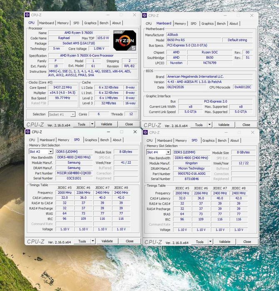
Task: Click the CPU-Z app icon in the Mainboard window title bar
Action: (144, 15)
